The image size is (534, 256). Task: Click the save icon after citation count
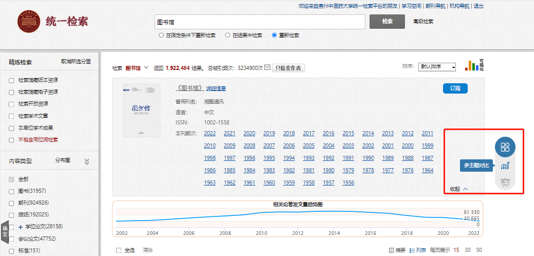point(267,67)
